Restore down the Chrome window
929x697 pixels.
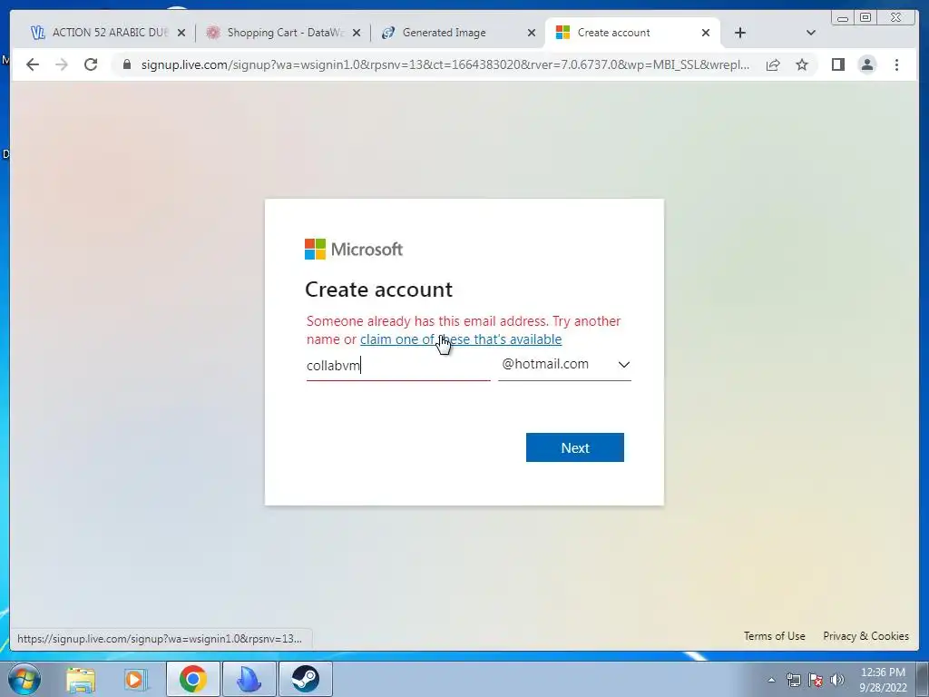pos(865,18)
